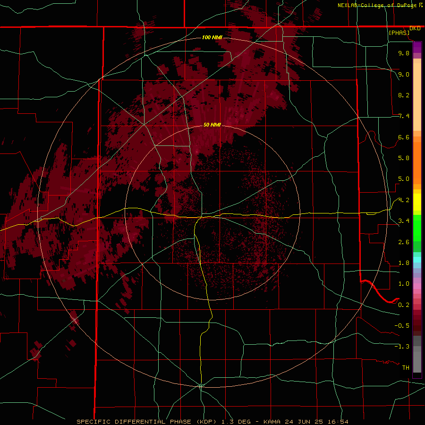425x425 pixels.
Task: Click the registered-mark icon after DuPage
Action: pyautogui.click(x=421, y=5)
